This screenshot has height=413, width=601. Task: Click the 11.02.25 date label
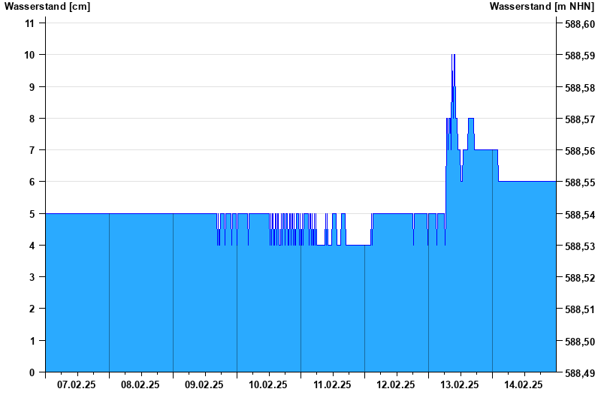[332, 384]
